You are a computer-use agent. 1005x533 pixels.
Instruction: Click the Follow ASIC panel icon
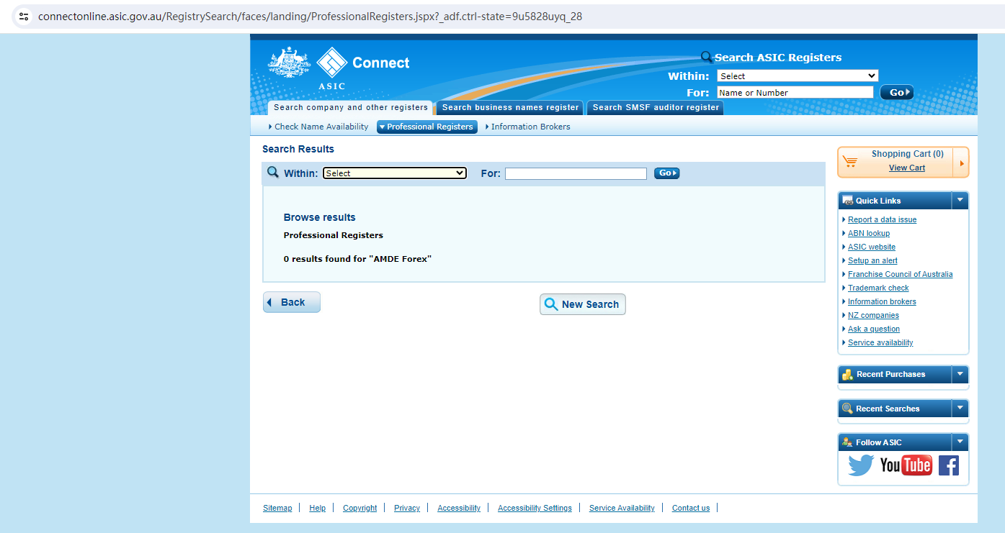pos(847,442)
